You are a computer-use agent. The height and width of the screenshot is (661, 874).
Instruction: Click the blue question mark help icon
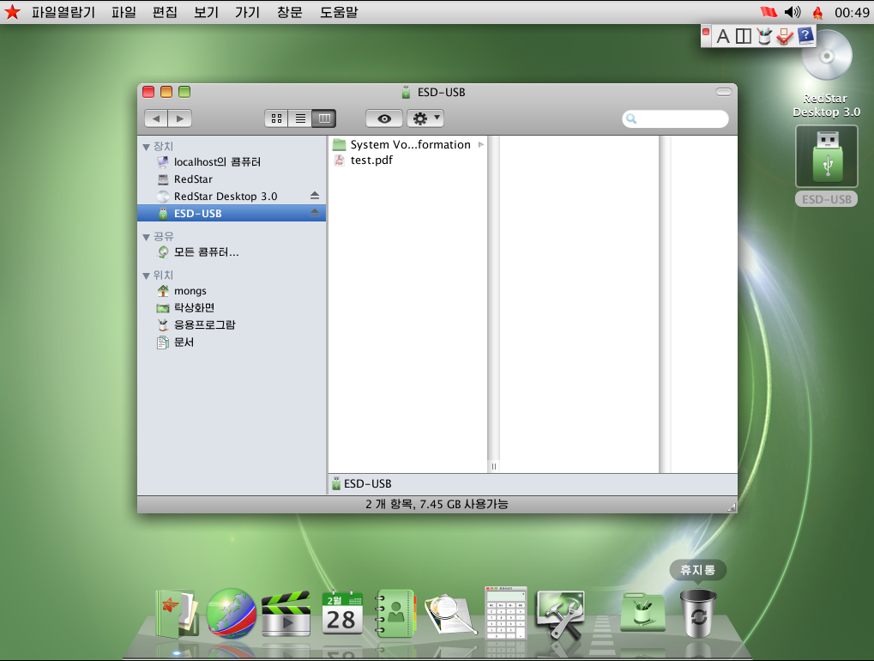click(x=805, y=36)
